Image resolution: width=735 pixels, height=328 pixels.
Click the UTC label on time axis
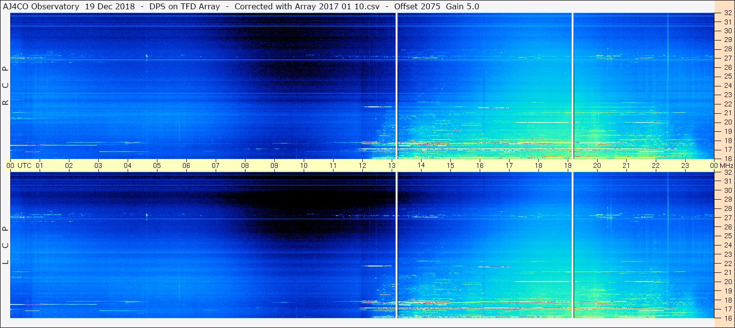click(x=24, y=165)
